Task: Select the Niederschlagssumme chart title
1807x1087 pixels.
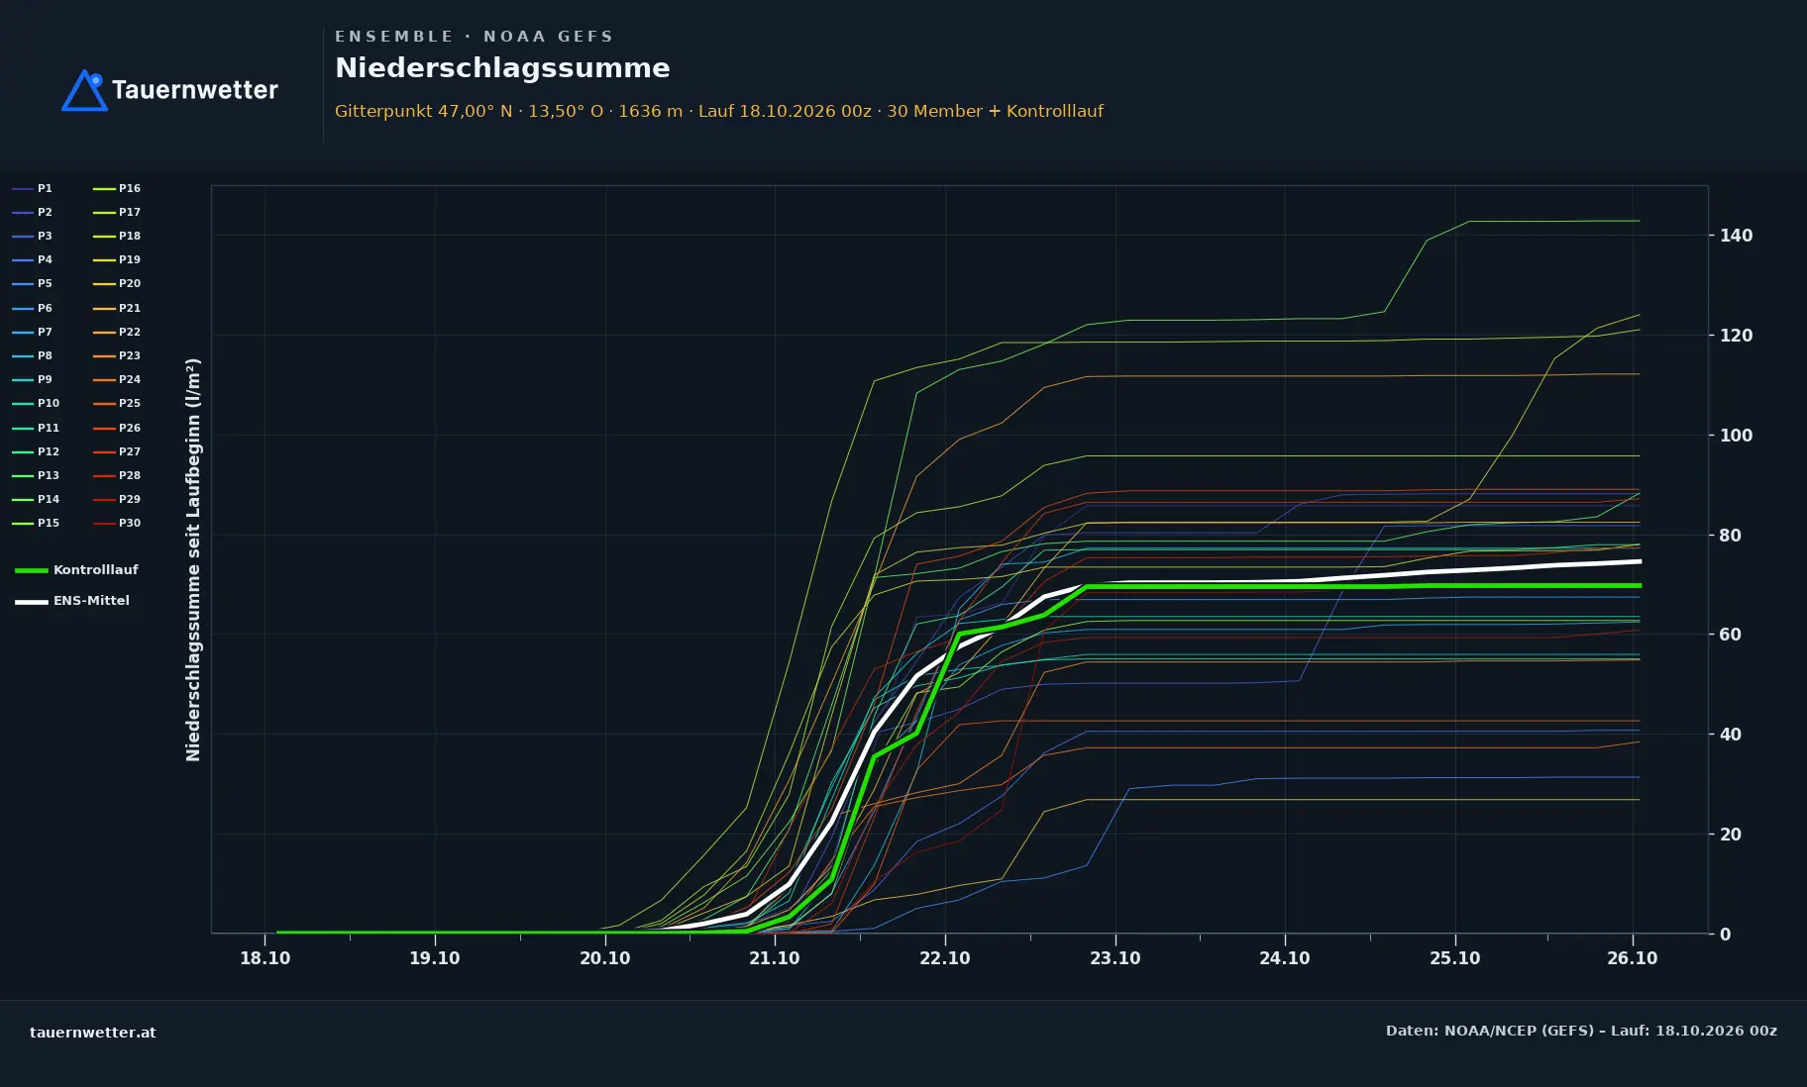Action: (x=502, y=68)
